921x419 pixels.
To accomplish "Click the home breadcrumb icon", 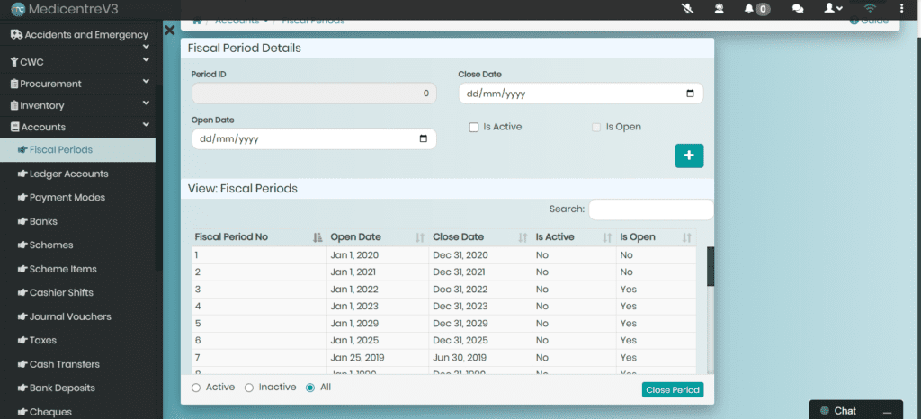I will (197, 21).
